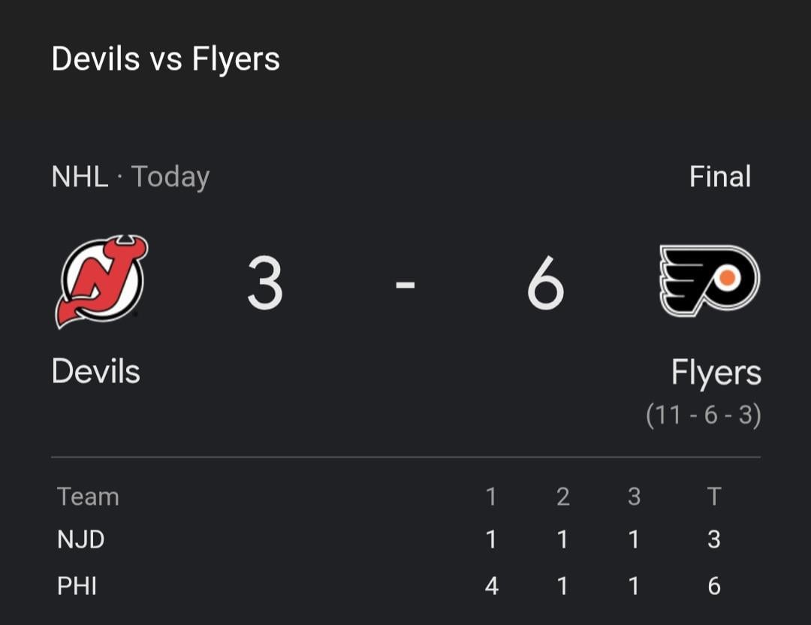Viewport: 811px width, 625px height.
Task: Click period 1 column header
Action: click(491, 497)
